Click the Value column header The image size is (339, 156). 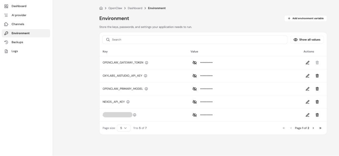point(194,52)
